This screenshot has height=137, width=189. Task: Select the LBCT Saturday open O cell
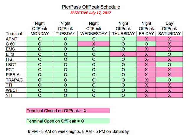(169, 65)
